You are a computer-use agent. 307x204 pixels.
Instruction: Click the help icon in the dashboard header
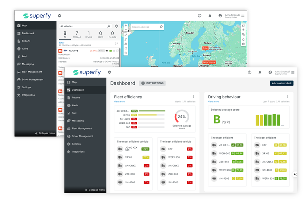click(x=250, y=72)
